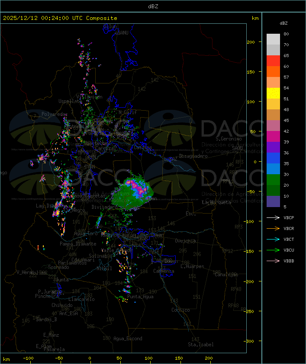Click the Uspallata place label
The height and width of the screenshot is (364, 306).
(70, 101)
